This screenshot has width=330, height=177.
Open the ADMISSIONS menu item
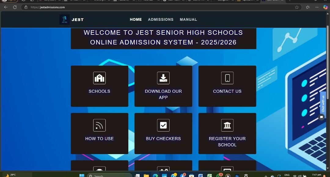point(161,20)
